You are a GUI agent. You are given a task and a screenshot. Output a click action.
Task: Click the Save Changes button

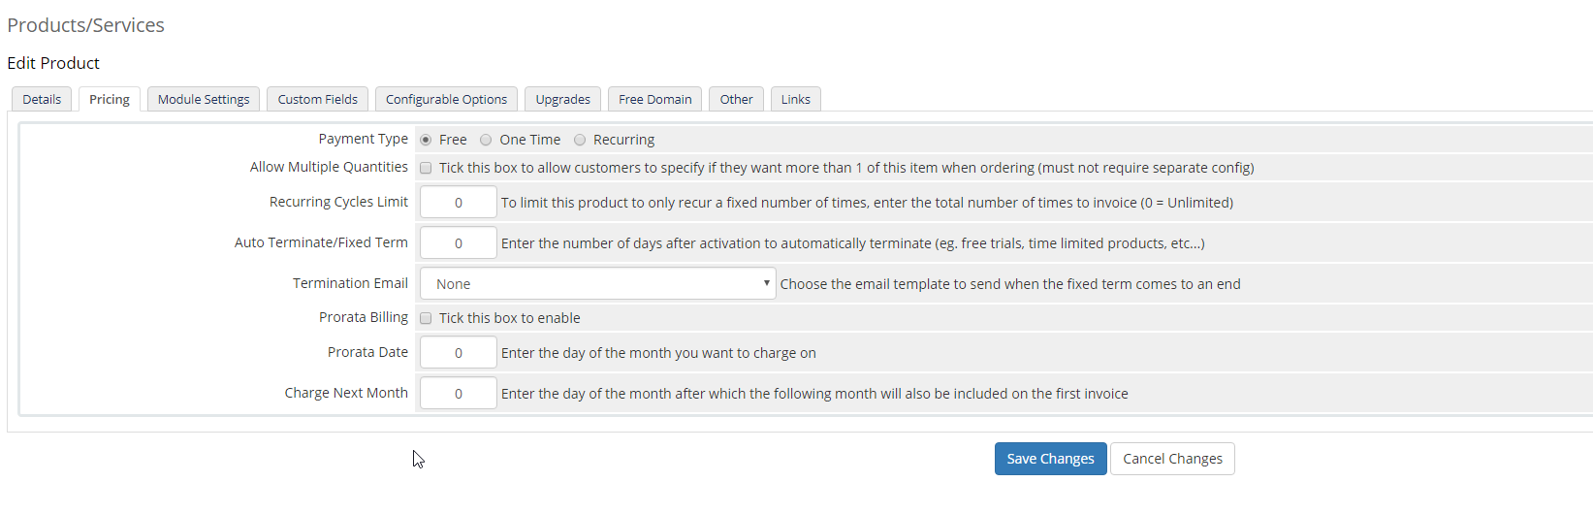click(1050, 459)
